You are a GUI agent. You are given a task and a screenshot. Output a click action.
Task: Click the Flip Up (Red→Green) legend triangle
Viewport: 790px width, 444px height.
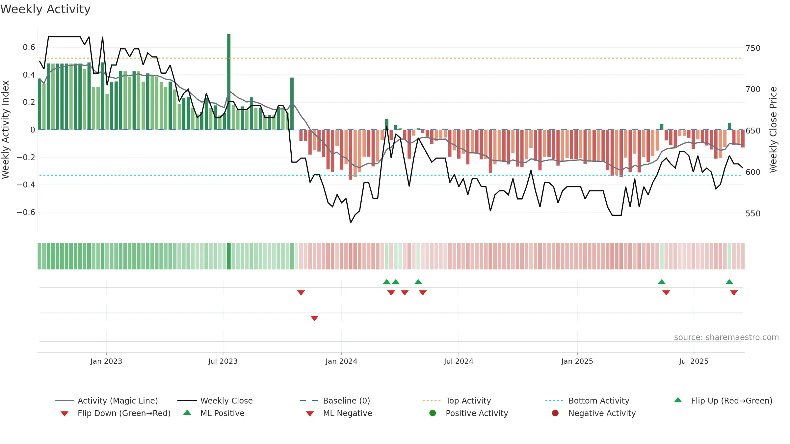(678, 400)
